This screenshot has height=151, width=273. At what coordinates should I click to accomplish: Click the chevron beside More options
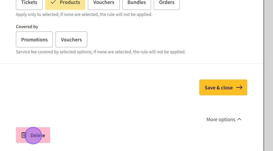pos(239,119)
